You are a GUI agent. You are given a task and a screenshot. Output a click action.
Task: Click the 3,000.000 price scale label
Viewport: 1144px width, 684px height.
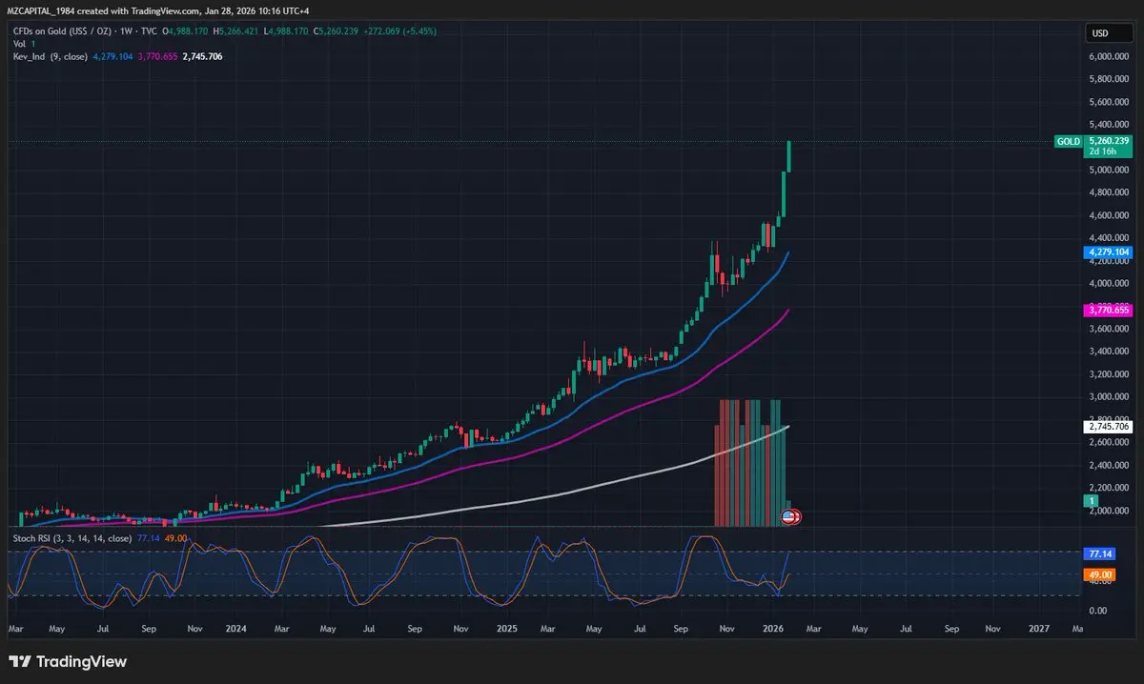tap(1109, 396)
